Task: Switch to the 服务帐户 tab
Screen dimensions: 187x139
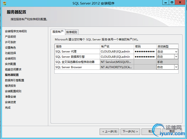Action: point(58,32)
